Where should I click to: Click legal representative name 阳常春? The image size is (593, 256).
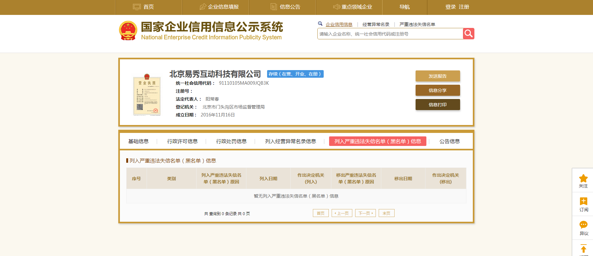(x=212, y=99)
